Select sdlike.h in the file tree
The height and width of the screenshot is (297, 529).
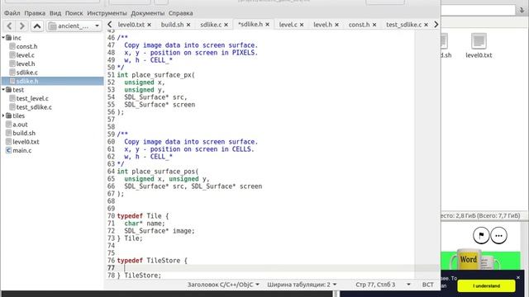[x=52, y=81]
